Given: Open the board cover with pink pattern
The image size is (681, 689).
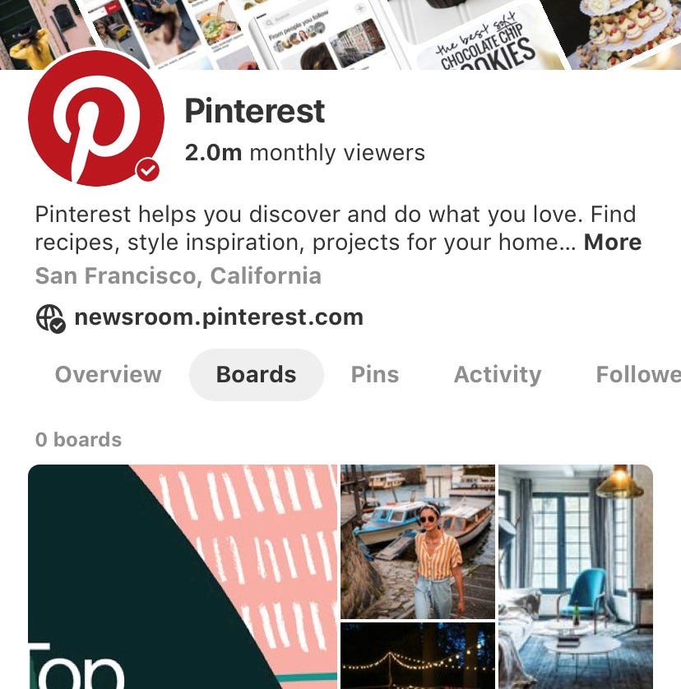Looking at the screenshot, I should pyautogui.click(x=183, y=576).
